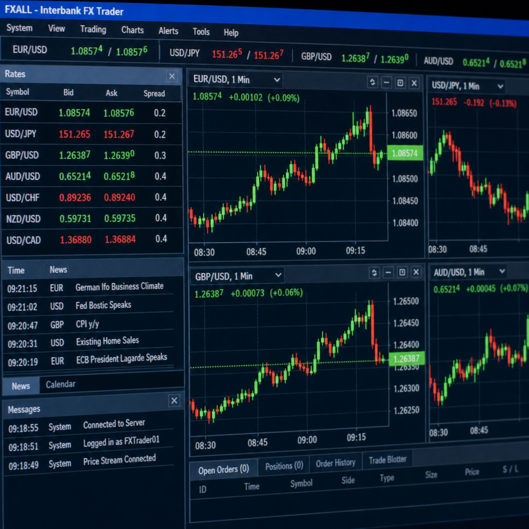Open the Order History tab
The height and width of the screenshot is (529, 529).
click(336, 463)
